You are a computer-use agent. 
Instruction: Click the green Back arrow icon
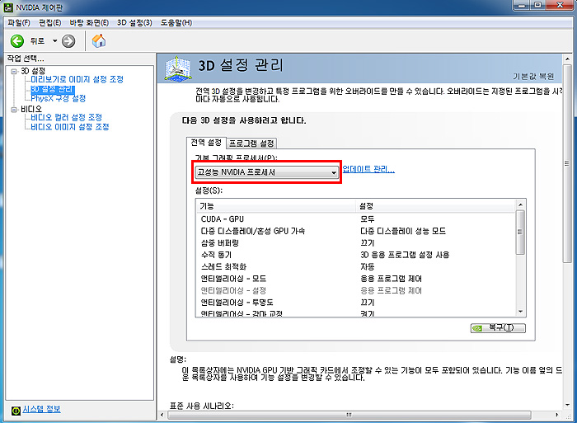[x=17, y=41]
